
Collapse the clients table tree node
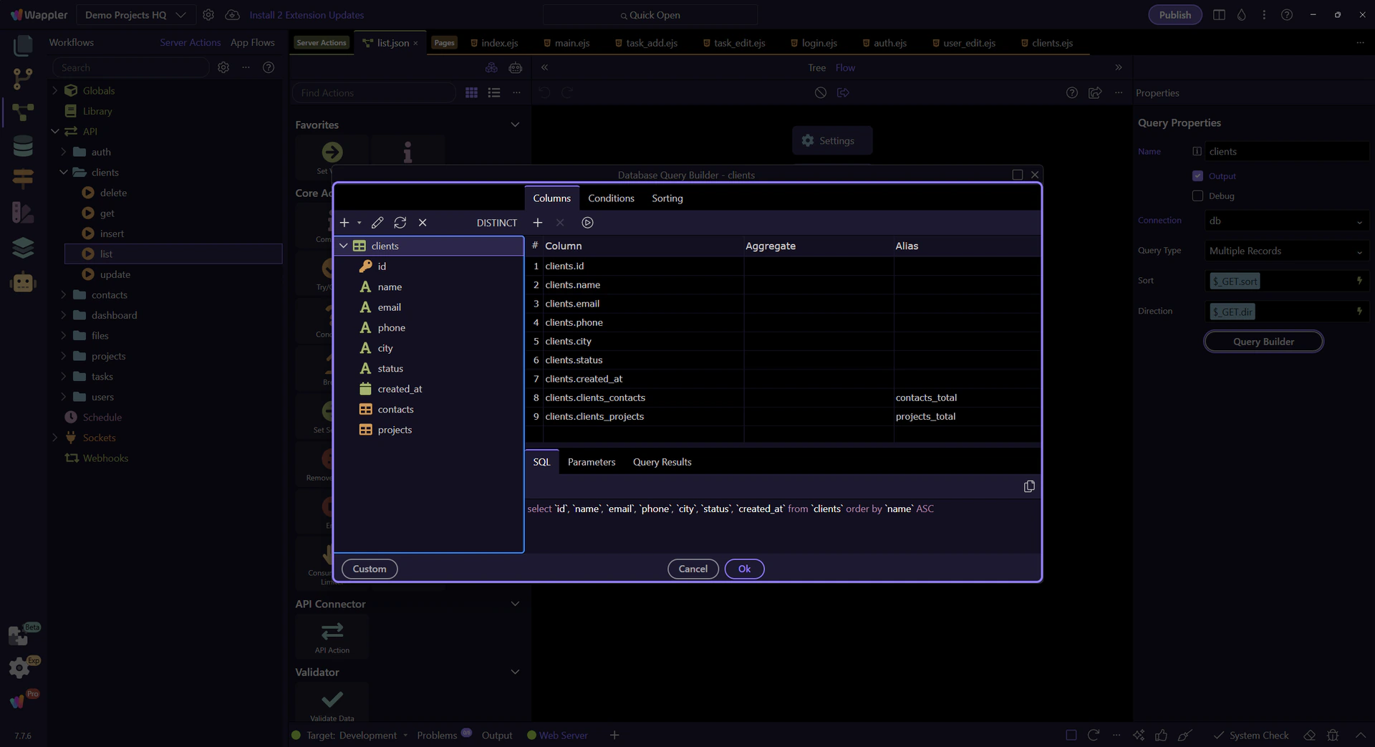[x=344, y=246]
